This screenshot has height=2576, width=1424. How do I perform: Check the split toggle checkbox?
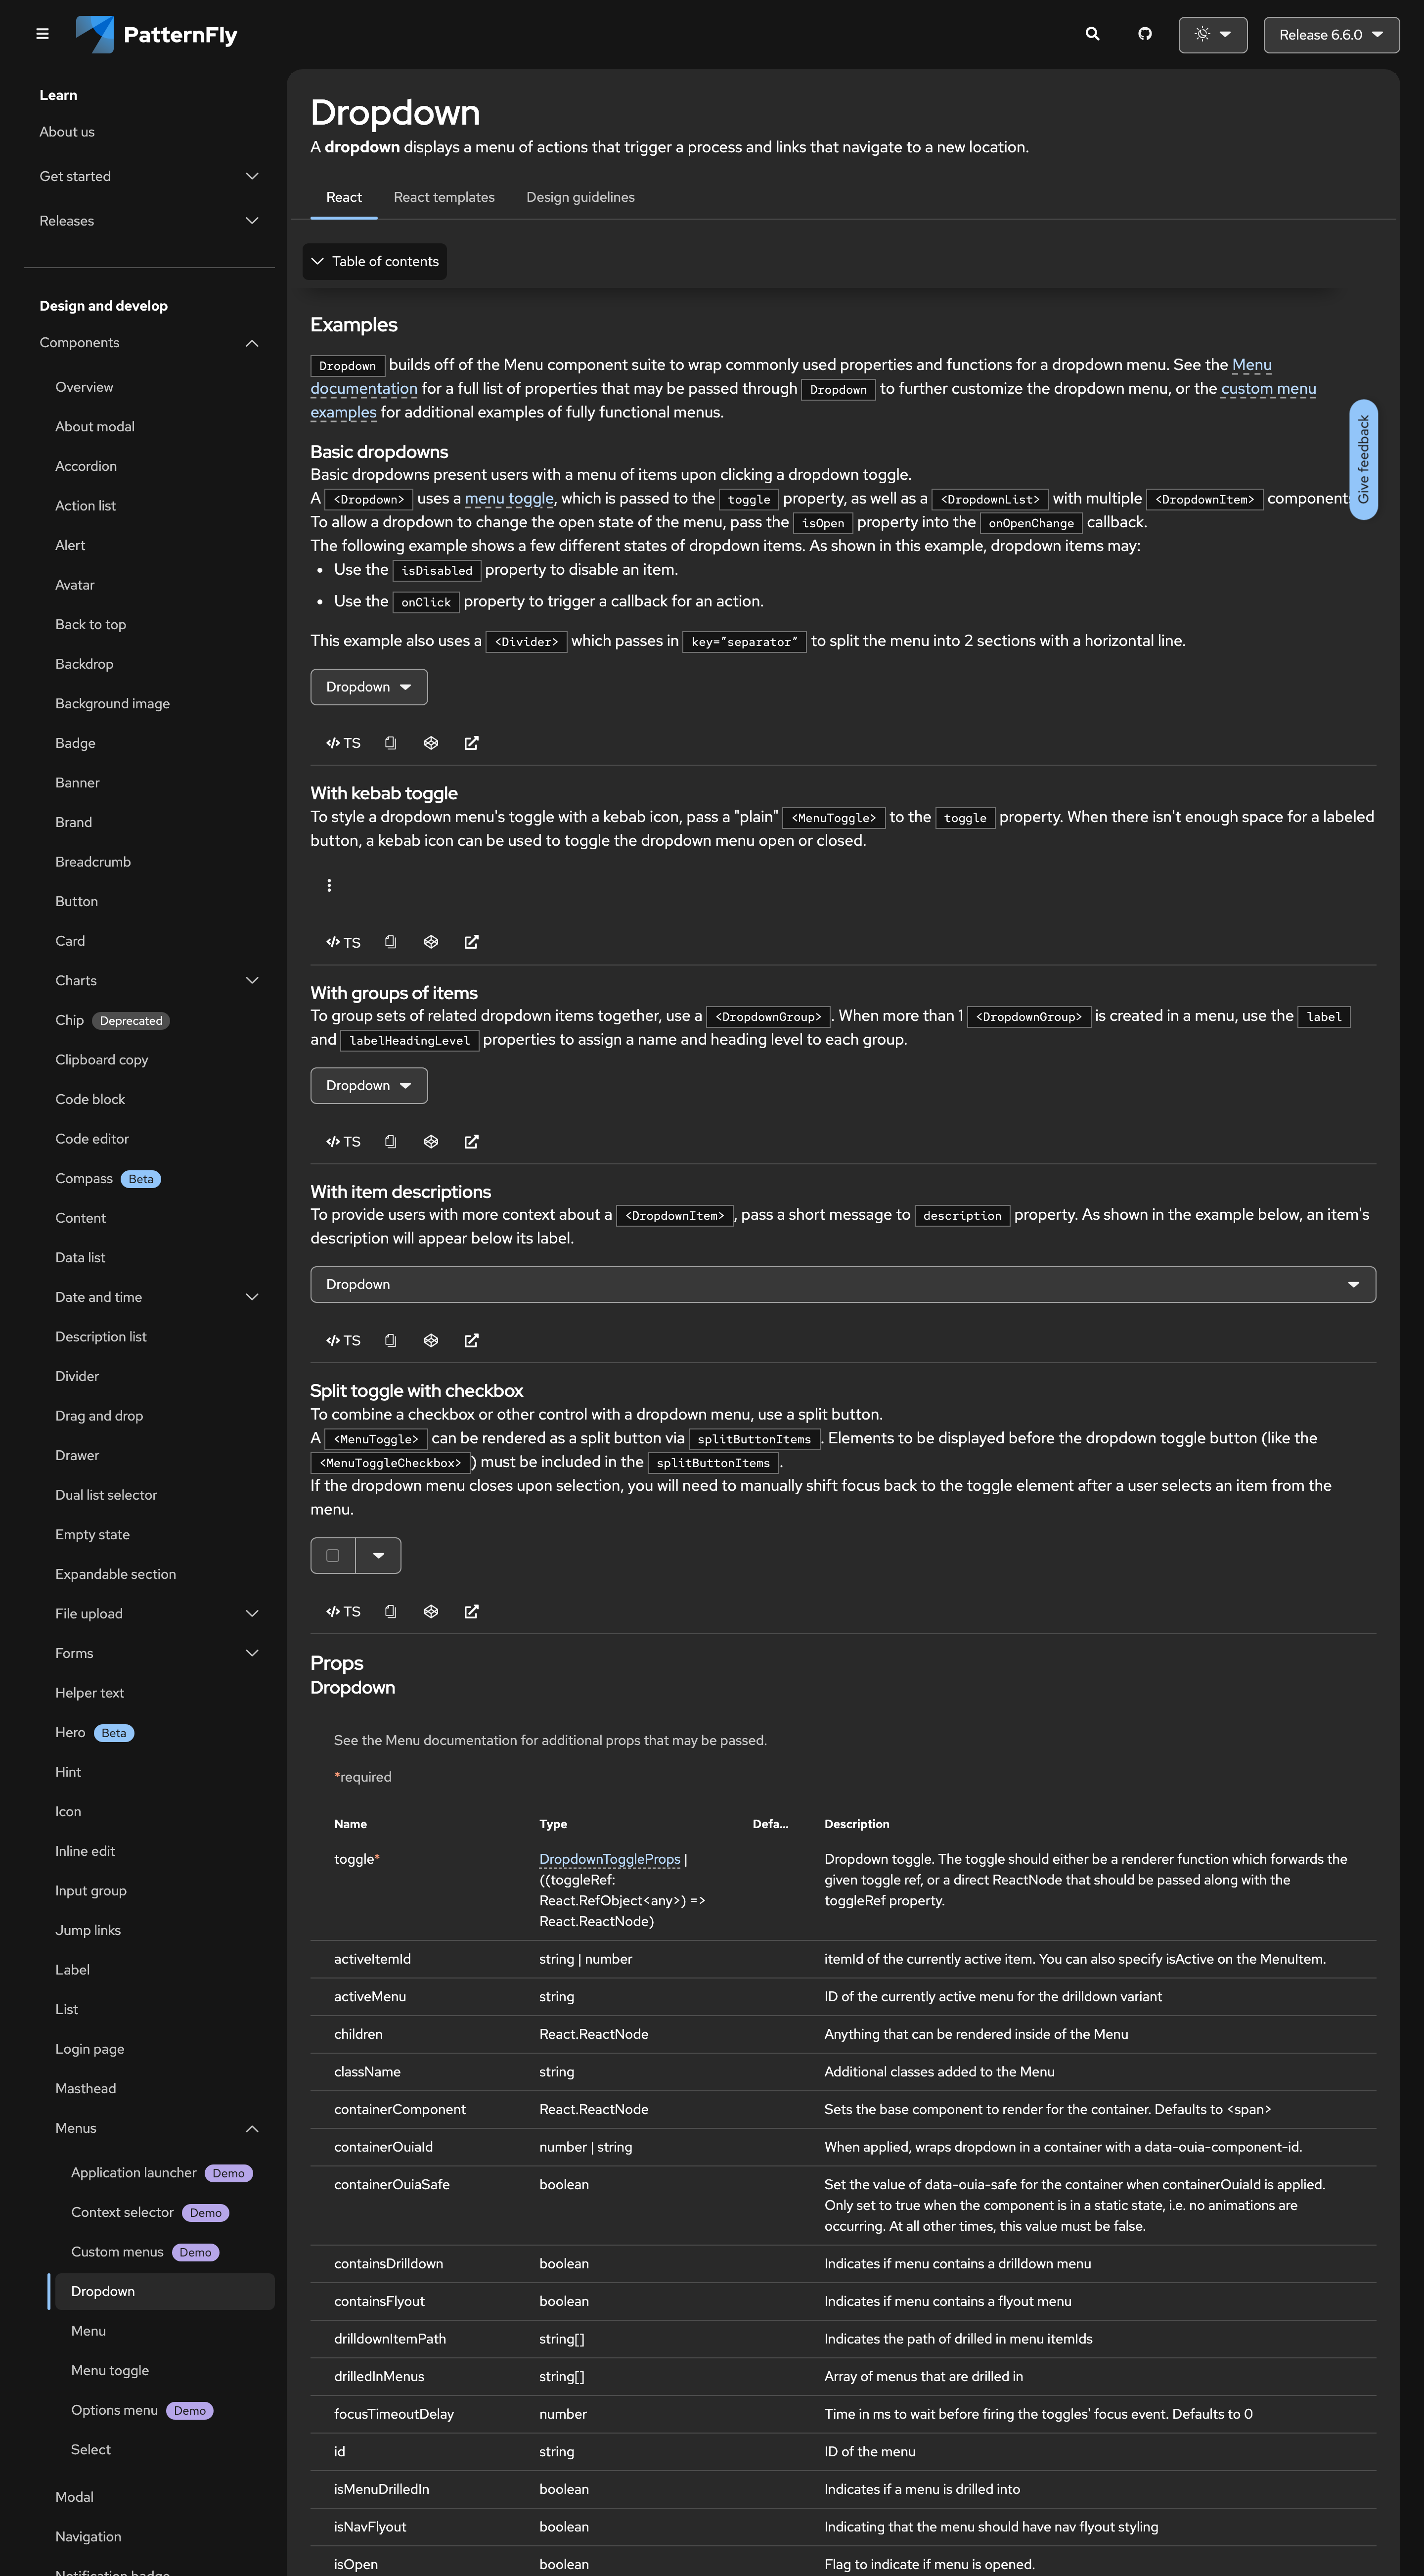click(x=333, y=1555)
